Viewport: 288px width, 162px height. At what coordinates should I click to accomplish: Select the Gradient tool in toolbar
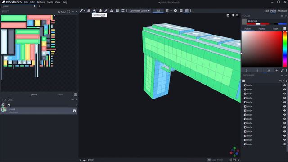click(117, 11)
